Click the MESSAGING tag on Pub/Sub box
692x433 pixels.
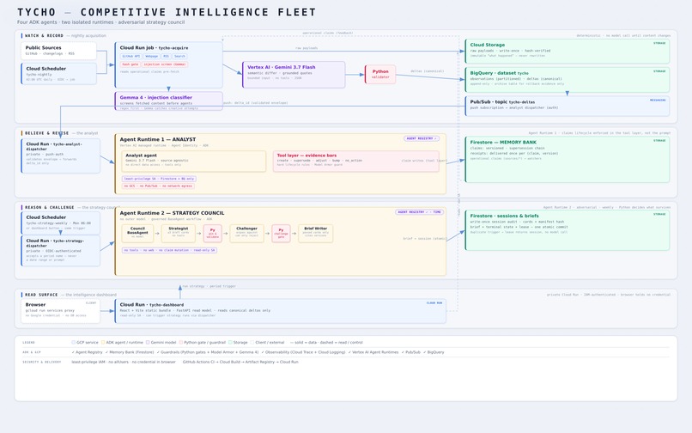pos(657,101)
